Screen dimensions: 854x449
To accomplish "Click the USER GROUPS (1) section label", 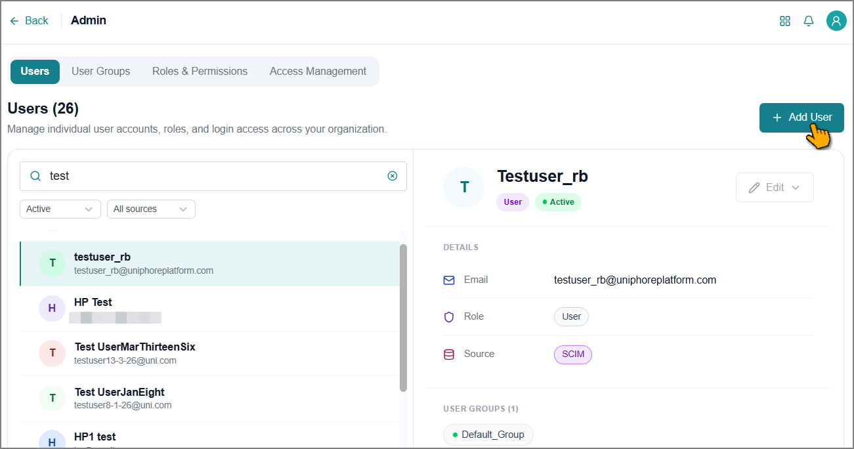I will tap(480, 409).
